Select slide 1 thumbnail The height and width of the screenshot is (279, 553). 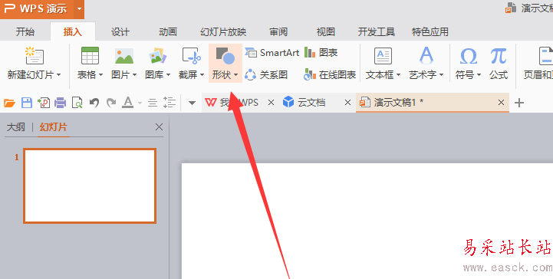[x=90, y=185]
